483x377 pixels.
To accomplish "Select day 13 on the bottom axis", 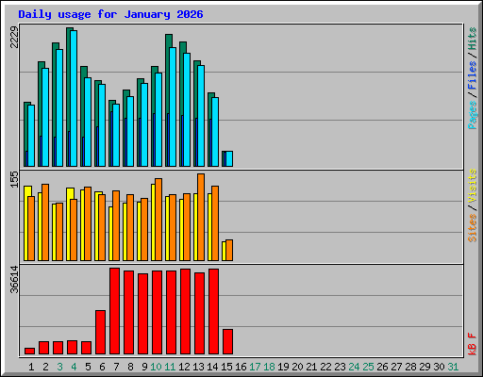I will (198, 367).
